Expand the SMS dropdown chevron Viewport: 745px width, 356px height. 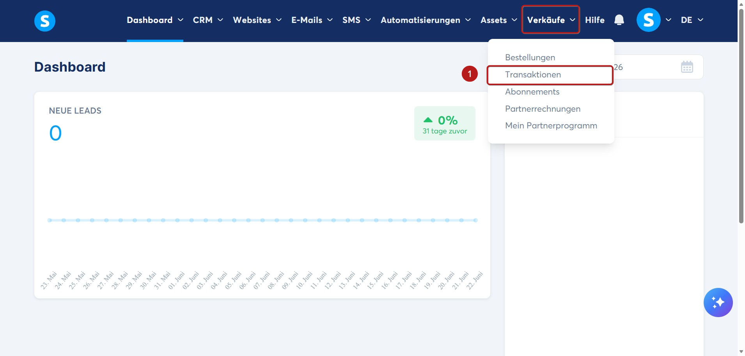(x=368, y=20)
